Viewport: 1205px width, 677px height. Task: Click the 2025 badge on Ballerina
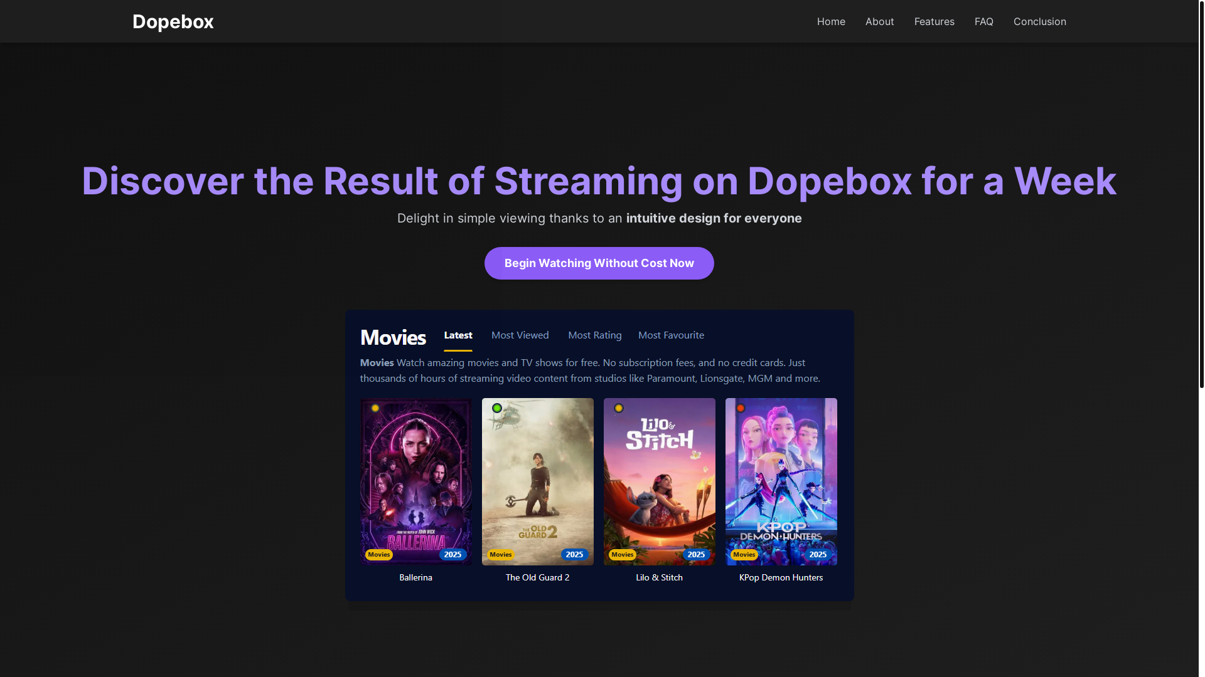453,554
